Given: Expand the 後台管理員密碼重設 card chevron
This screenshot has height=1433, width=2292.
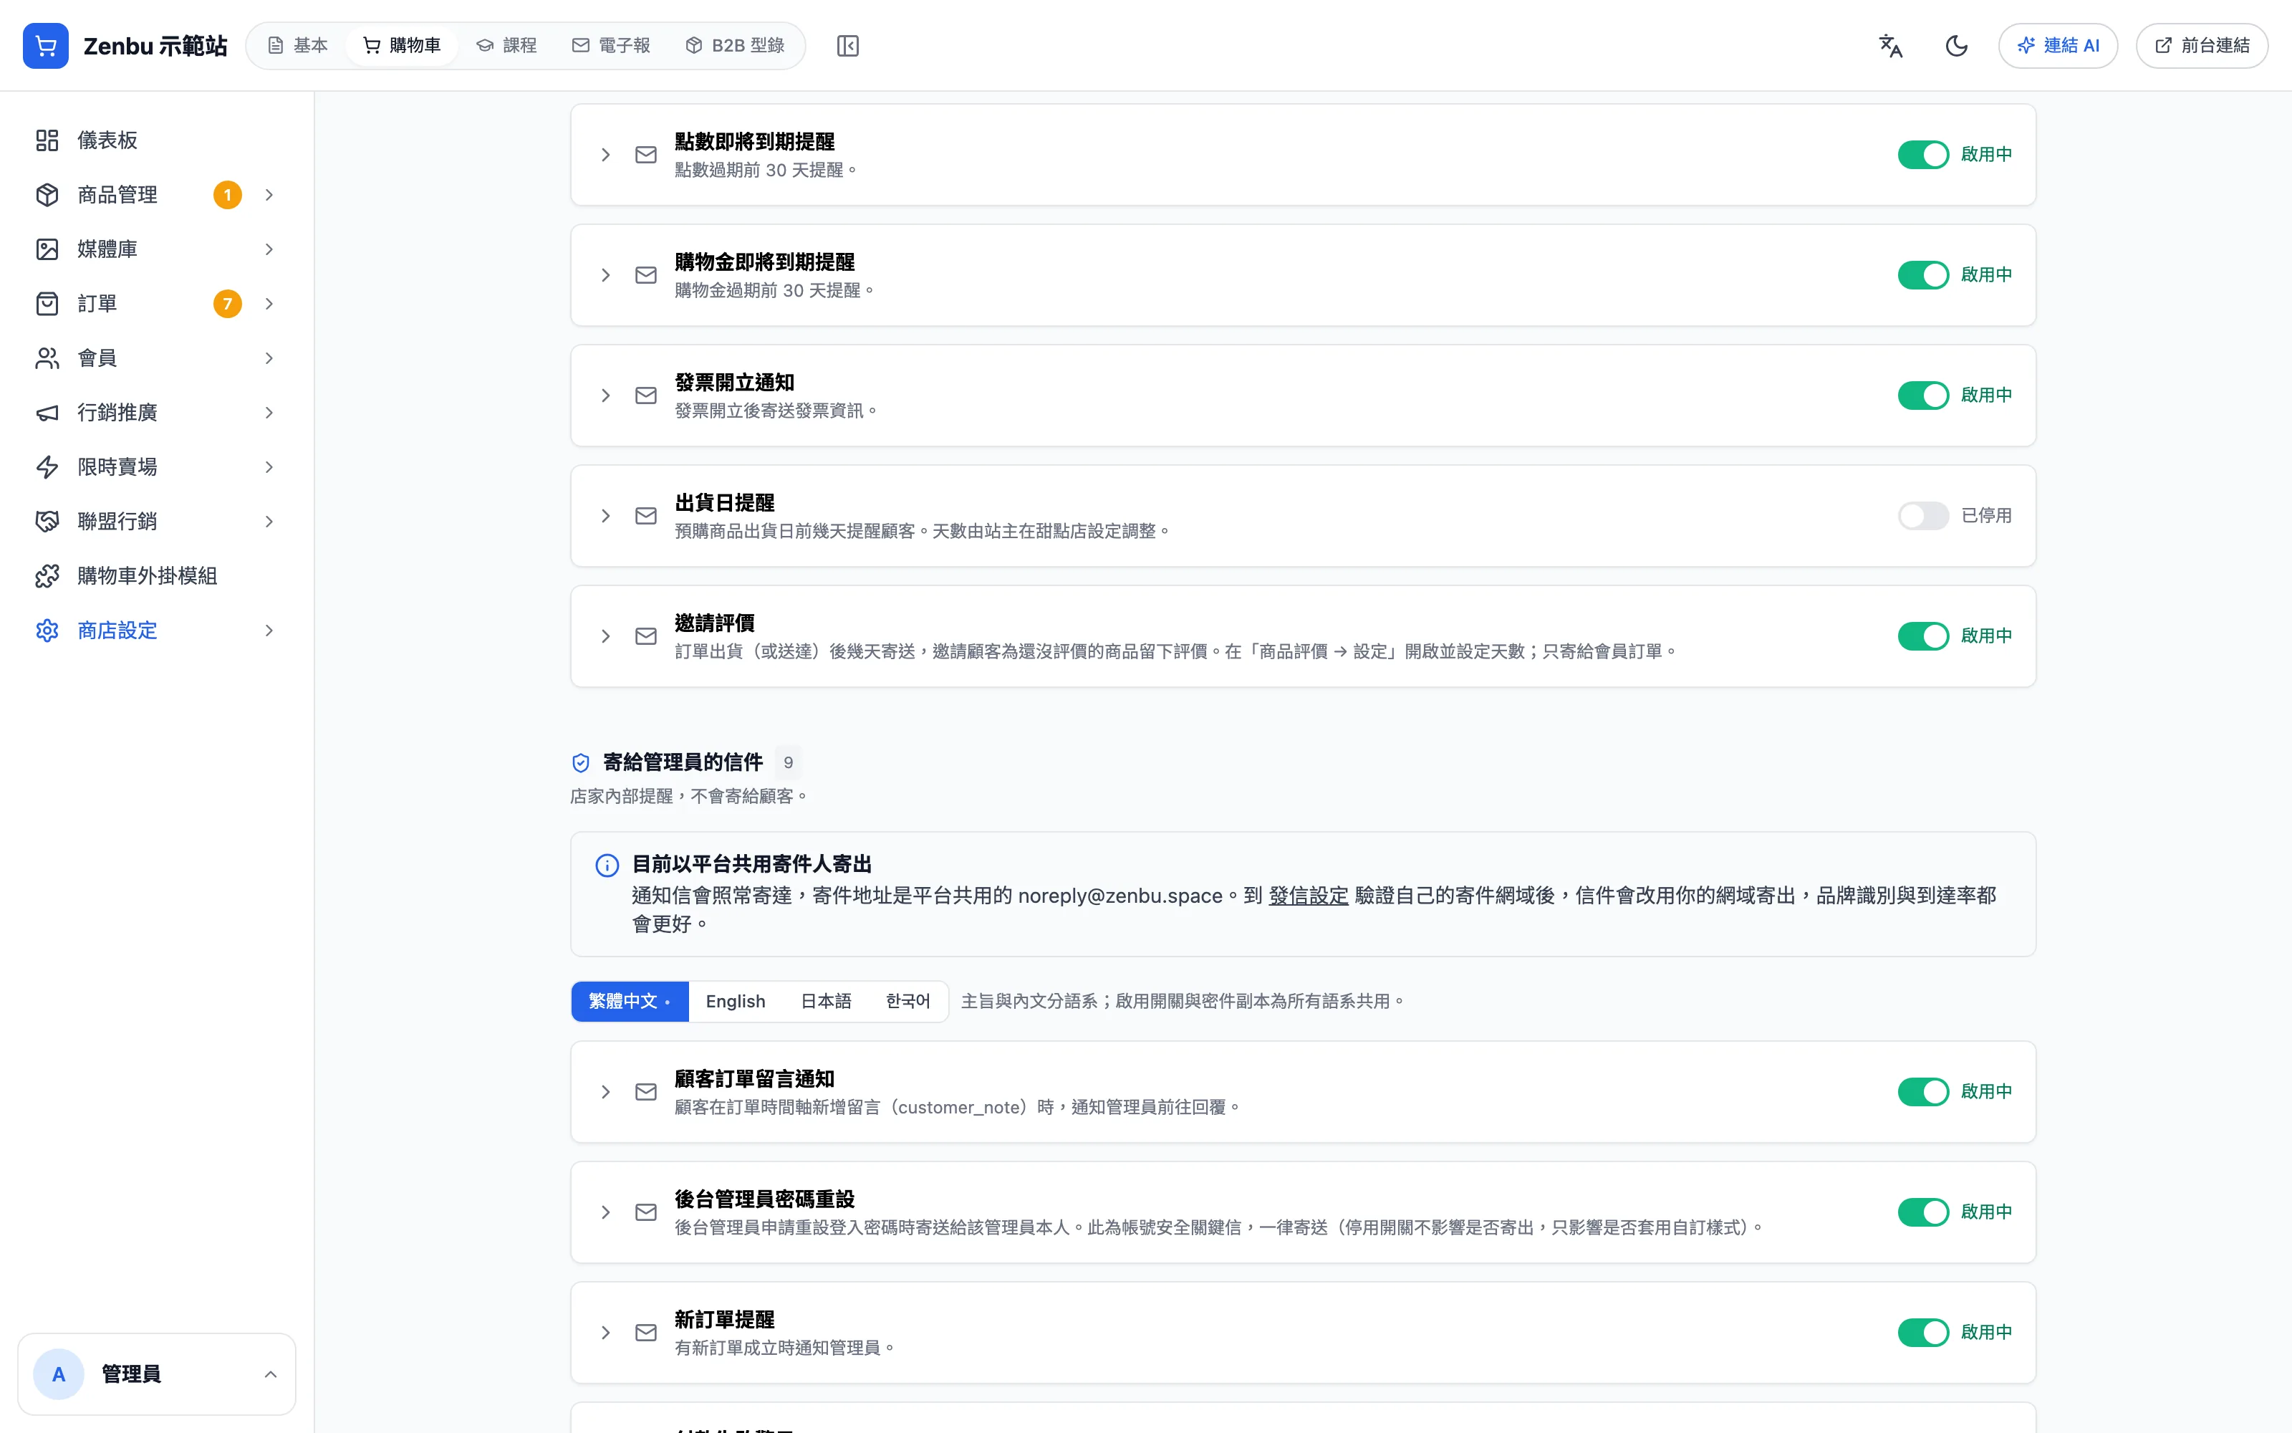Looking at the screenshot, I should [606, 1212].
